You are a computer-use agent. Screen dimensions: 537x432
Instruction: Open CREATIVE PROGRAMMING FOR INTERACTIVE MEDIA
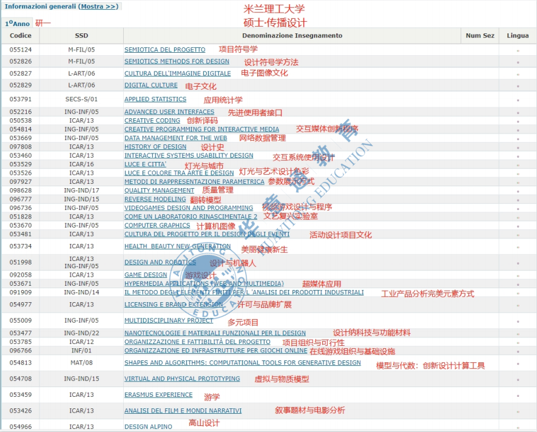[201, 129]
